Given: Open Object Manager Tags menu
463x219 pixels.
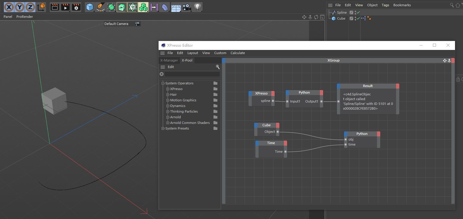Looking at the screenshot, I should (x=385, y=5).
